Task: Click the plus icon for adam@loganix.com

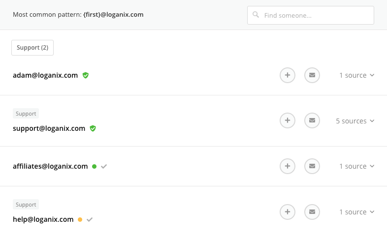Action: 288,75
